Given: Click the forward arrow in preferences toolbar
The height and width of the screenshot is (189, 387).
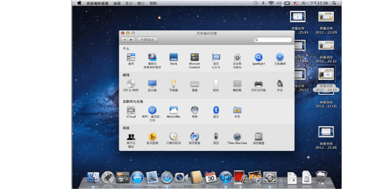Looking at the screenshot, I should (x=131, y=40).
